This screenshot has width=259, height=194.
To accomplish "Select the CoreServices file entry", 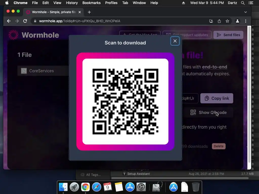I will [43, 71].
